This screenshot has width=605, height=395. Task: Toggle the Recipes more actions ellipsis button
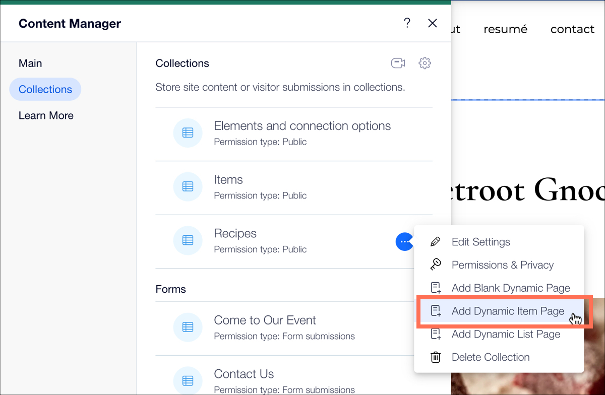pyautogui.click(x=404, y=242)
